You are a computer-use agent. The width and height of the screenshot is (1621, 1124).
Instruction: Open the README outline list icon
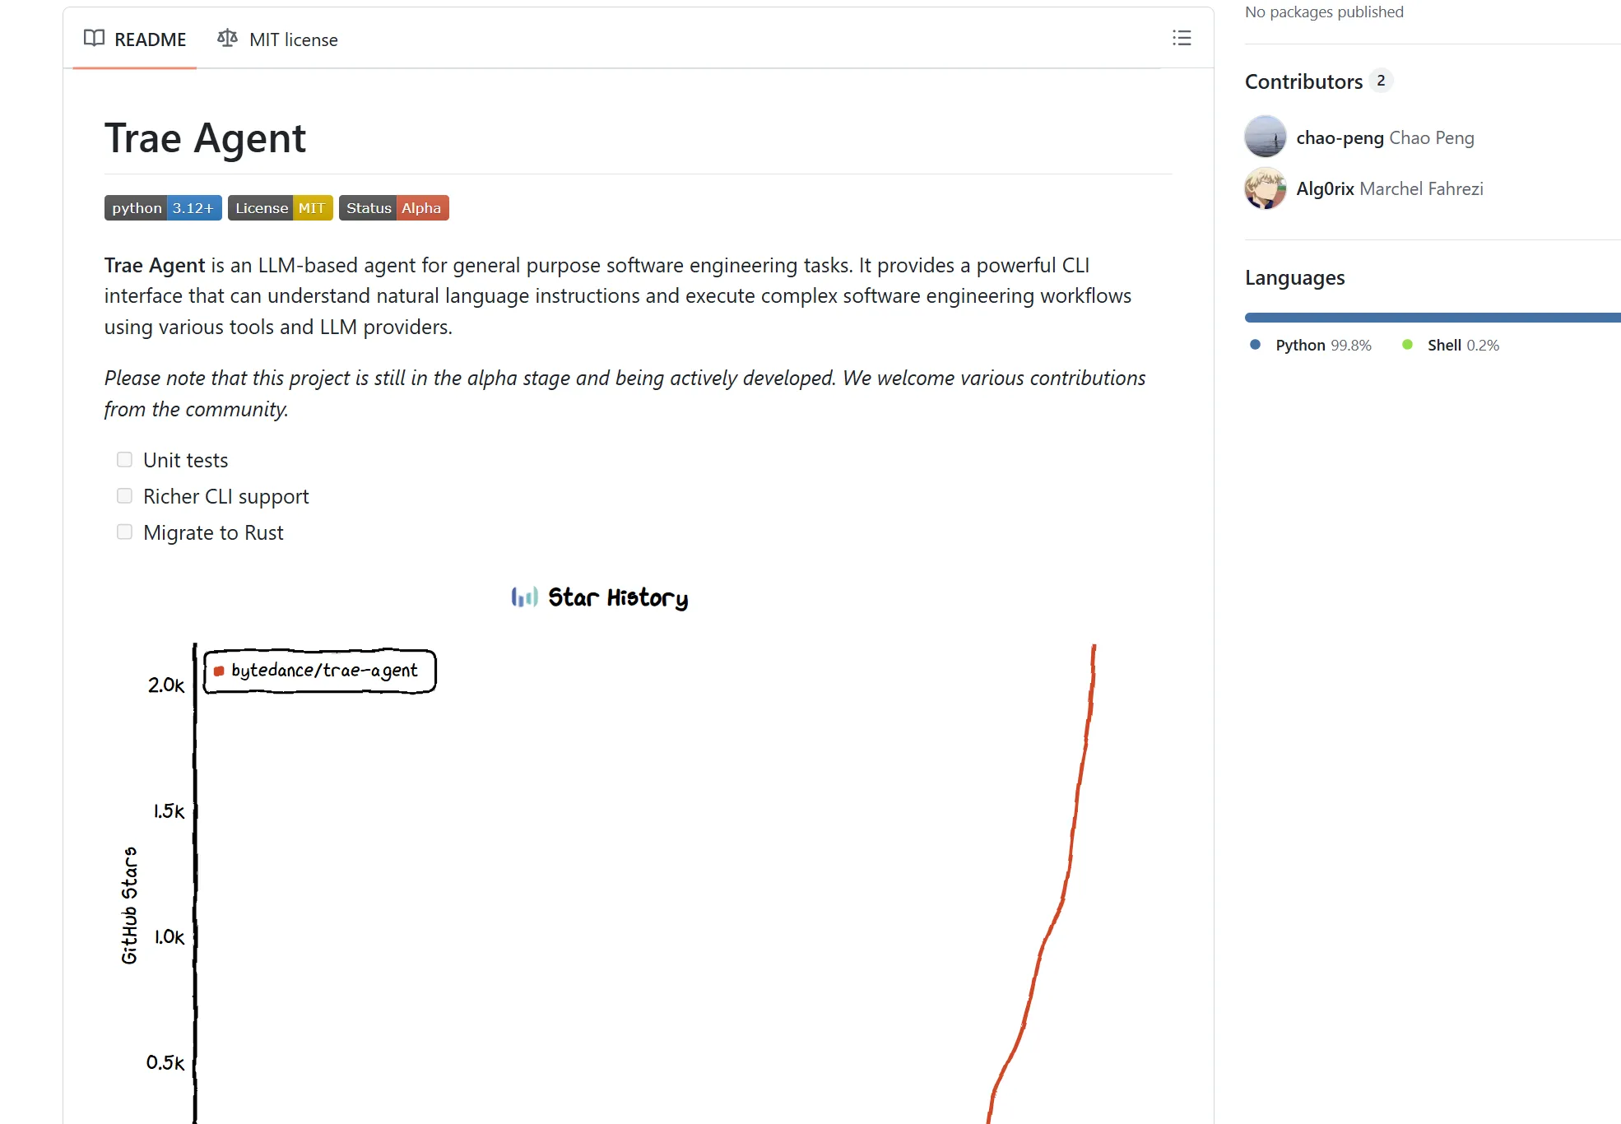point(1182,38)
